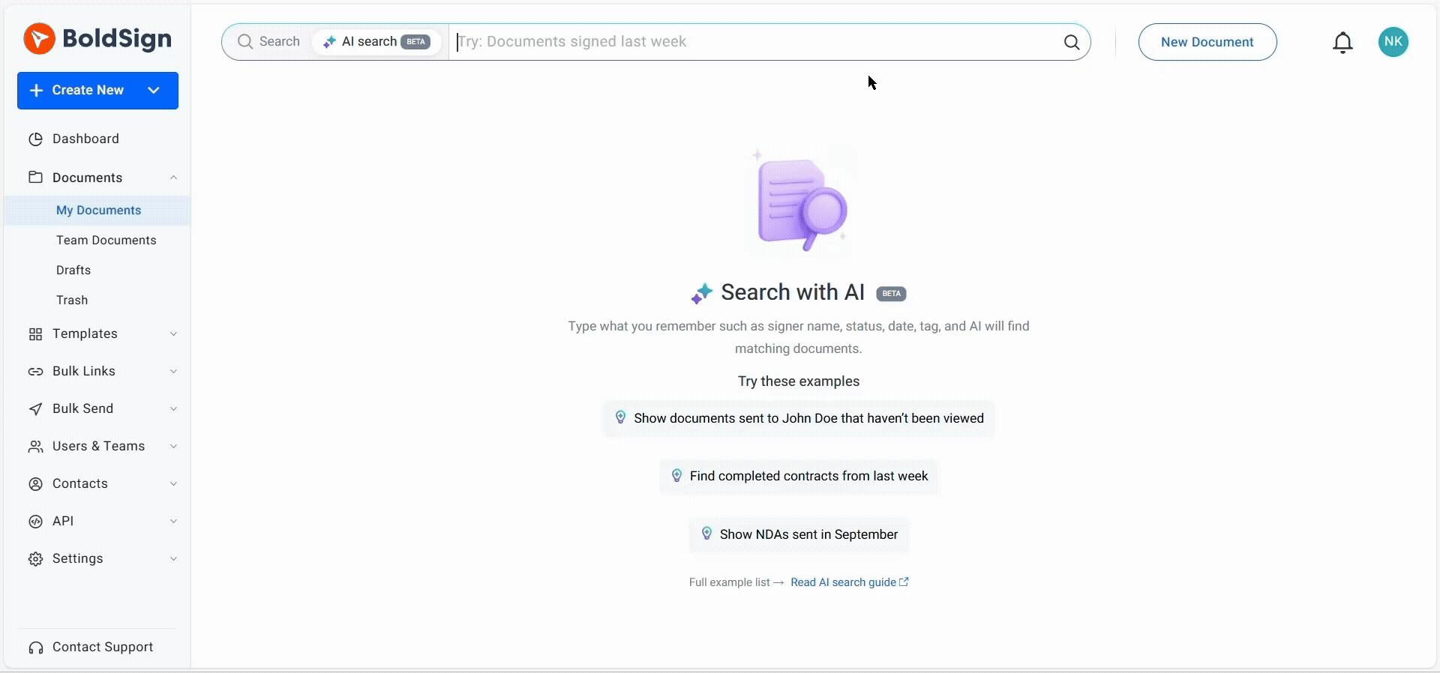Screen dimensions: 1440x673
Task: Click the Settings gear icon
Action: pyautogui.click(x=35, y=559)
